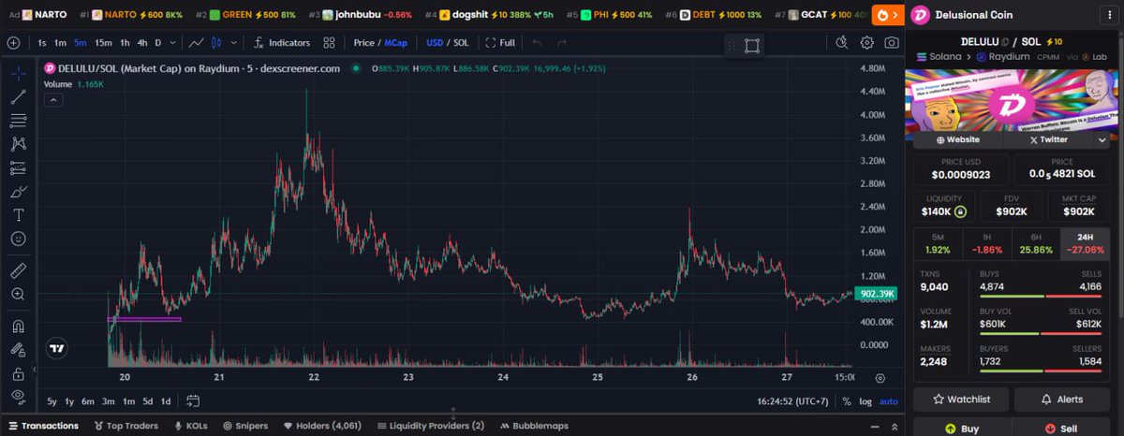This screenshot has width=1124, height=436.
Task: Open the Fibonacci retracement tools
Action: [x=18, y=121]
